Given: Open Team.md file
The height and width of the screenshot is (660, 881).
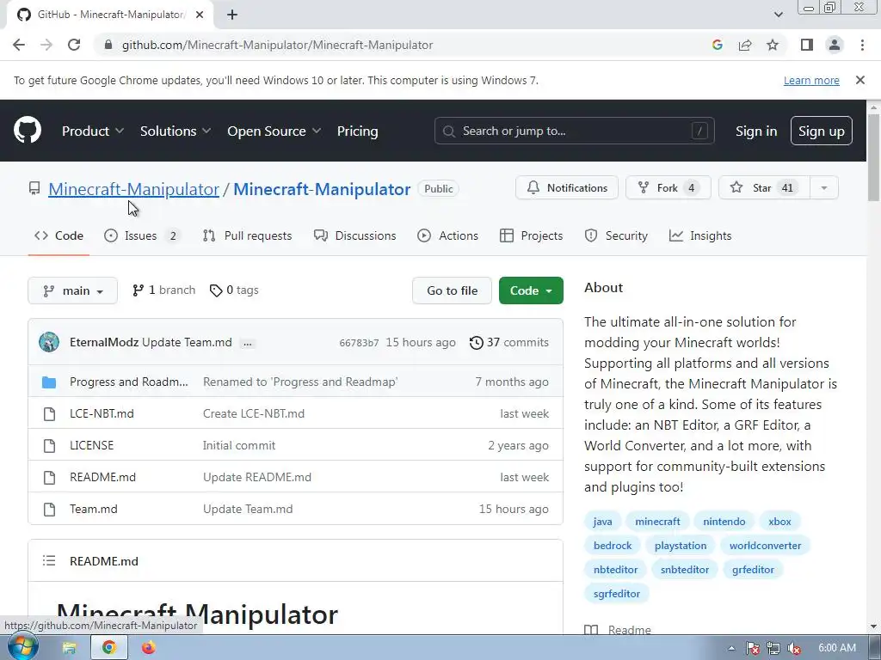Looking at the screenshot, I should pos(93,509).
